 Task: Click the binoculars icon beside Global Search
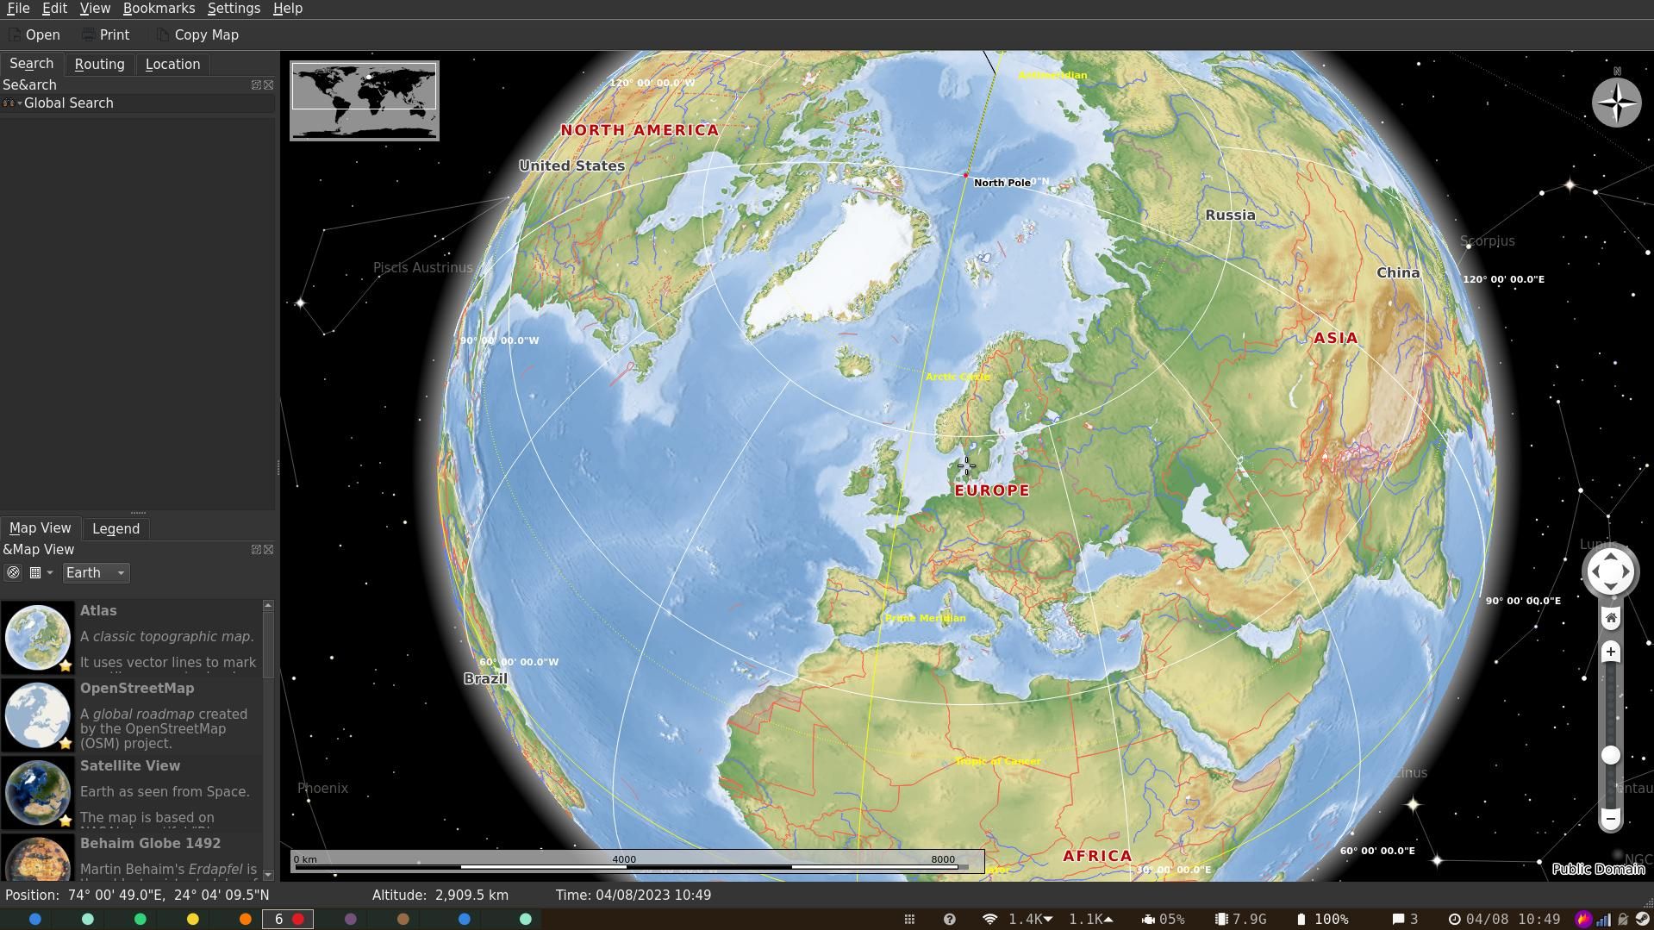pos(8,103)
